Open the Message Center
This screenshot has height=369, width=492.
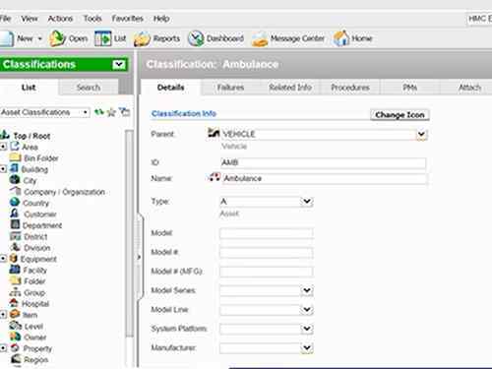tap(288, 38)
